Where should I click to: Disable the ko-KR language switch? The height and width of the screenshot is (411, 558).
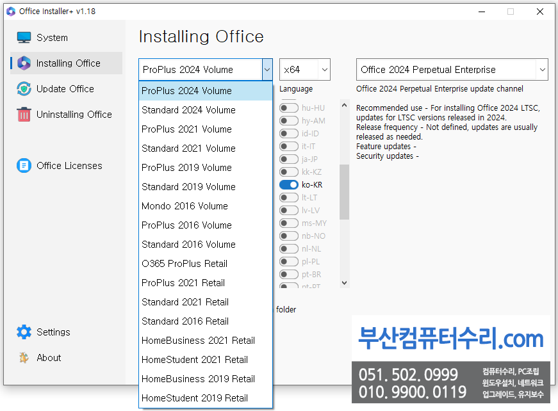288,184
